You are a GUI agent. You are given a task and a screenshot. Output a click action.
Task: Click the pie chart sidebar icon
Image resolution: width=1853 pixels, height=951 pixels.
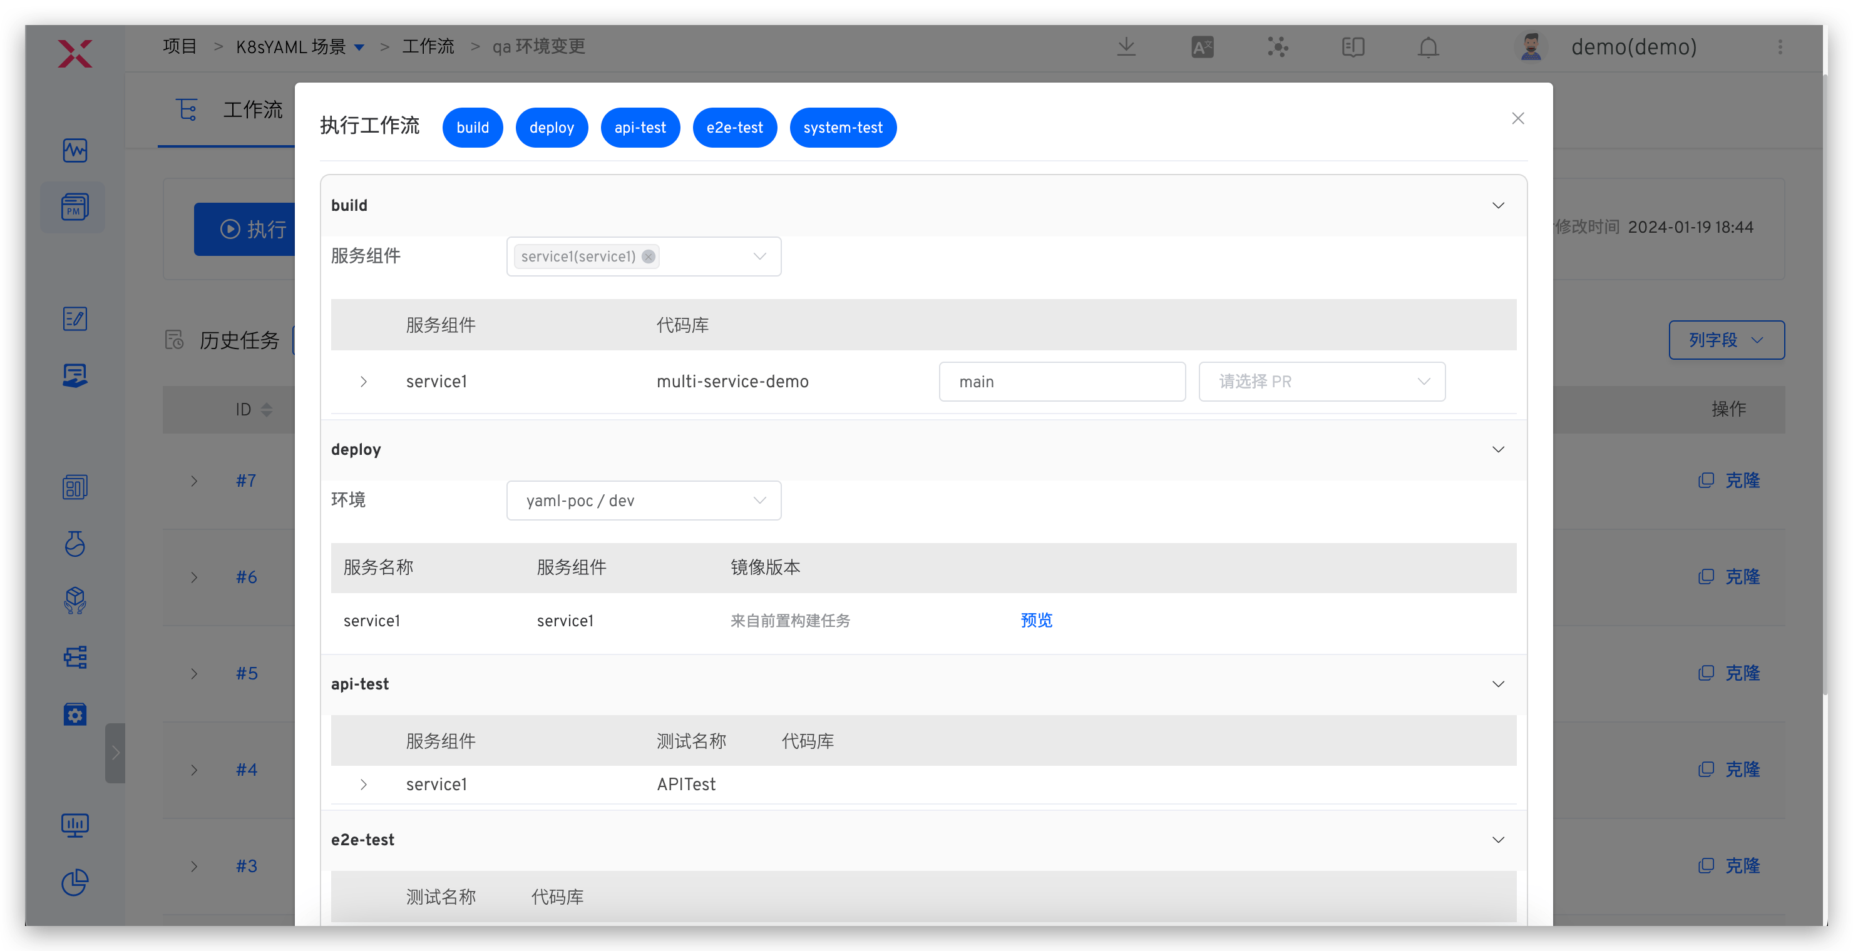[x=75, y=882]
